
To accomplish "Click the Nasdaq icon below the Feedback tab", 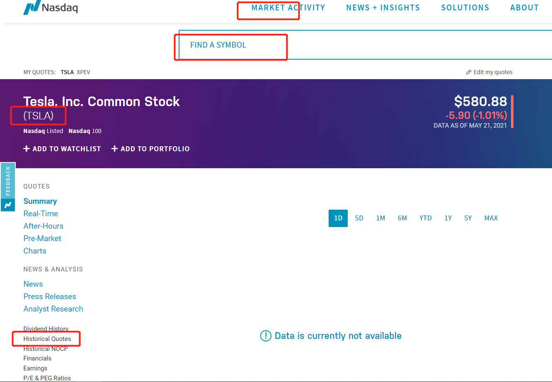I will 8,205.
